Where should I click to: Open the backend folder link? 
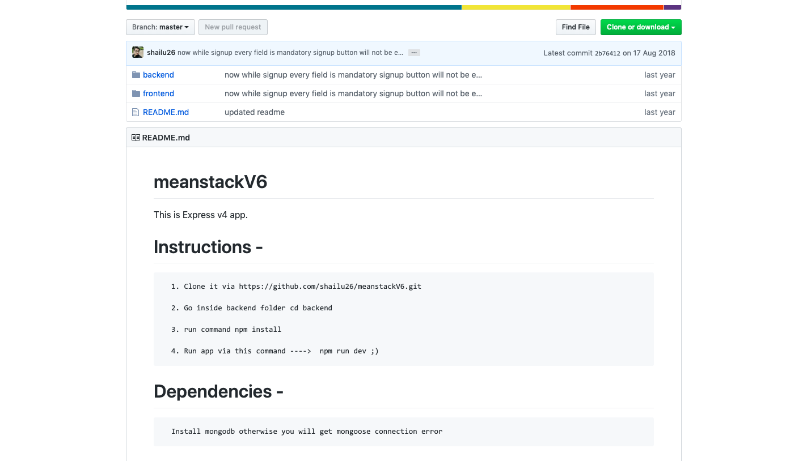158,75
